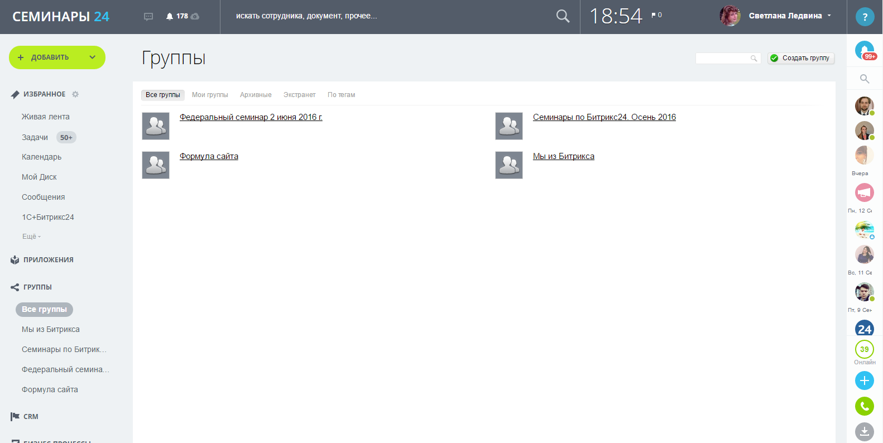This screenshot has height=443, width=883.
Task: Expand the Добавить button dropdown arrow
Action: click(x=93, y=57)
